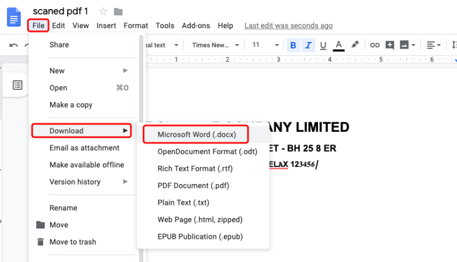This screenshot has width=457, height=262.
Task: Open the text color picker
Action: tap(339, 45)
